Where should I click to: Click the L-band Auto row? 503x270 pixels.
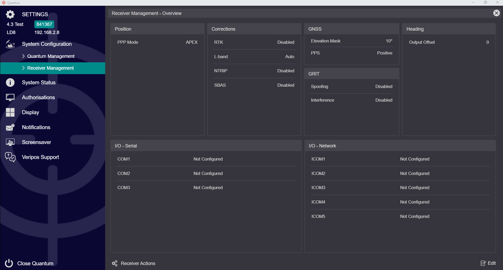tap(254, 57)
